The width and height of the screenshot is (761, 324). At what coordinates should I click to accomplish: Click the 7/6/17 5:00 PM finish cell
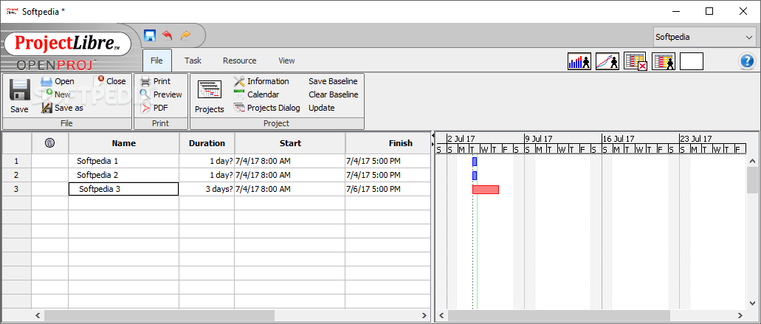click(x=388, y=189)
